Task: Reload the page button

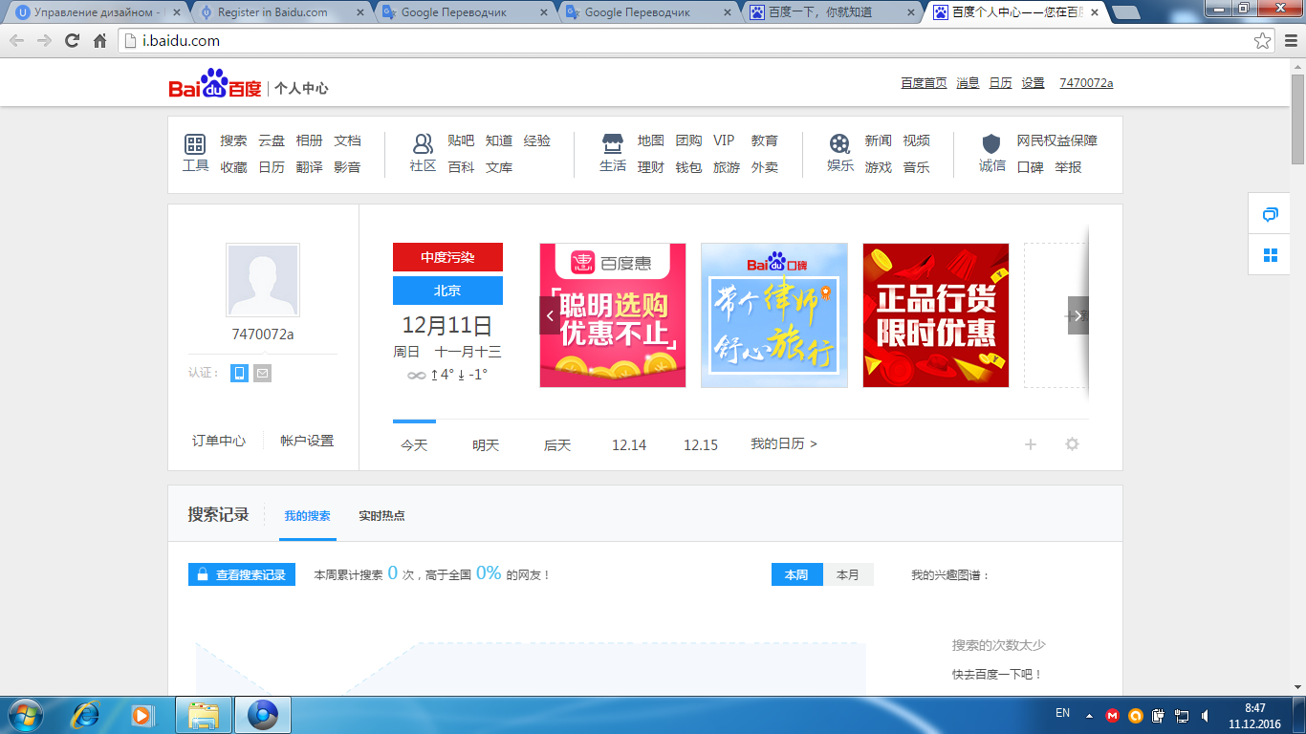Action: click(x=72, y=41)
